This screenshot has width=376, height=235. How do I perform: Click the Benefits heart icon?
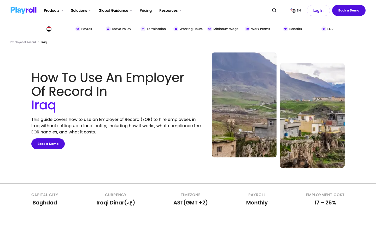pyautogui.click(x=285, y=29)
